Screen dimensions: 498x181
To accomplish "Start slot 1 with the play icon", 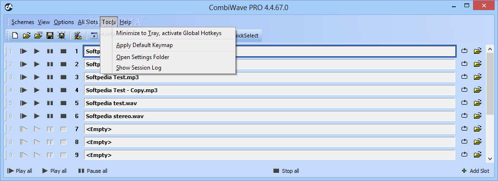I will (x=37, y=51).
